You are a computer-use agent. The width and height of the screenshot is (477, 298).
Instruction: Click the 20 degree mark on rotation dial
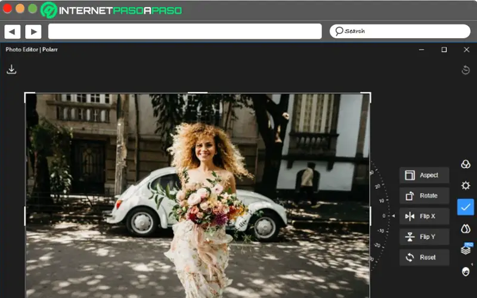[x=377, y=186]
